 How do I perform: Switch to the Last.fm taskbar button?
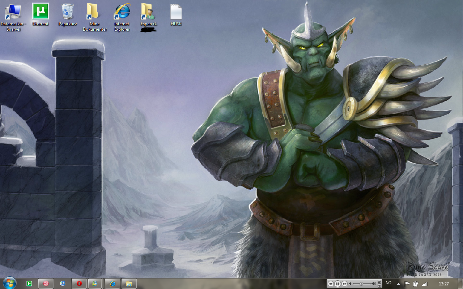[46, 284]
